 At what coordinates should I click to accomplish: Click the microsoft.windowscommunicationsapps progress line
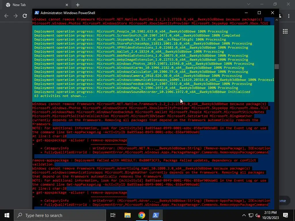pyautogui.click(x=154, y=80)
